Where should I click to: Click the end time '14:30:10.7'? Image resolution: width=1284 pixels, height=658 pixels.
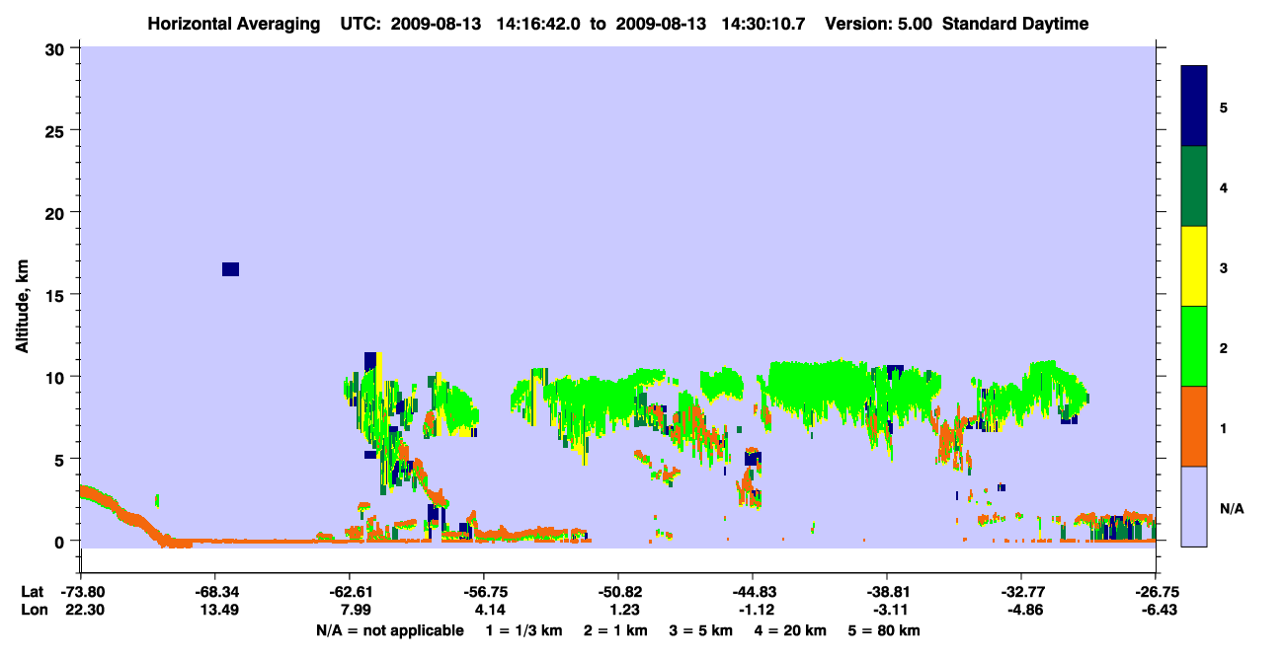tap(763, 24)
